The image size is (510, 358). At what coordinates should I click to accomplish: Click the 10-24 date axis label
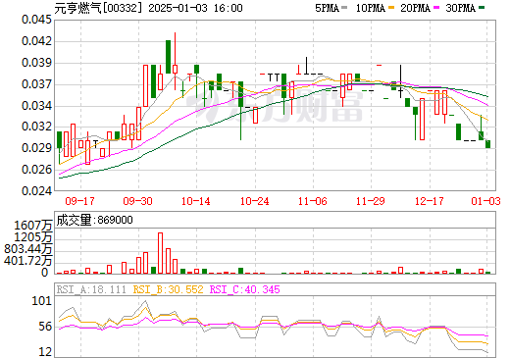click(254, 201)
